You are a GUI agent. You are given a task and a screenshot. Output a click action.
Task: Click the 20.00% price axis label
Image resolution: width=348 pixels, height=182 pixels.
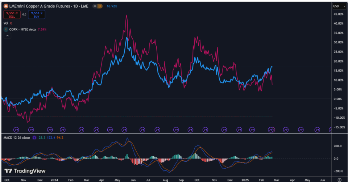tap(339, 62)
